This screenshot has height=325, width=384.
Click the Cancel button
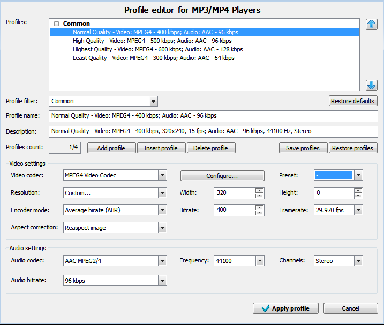click(x=350, y=308)
